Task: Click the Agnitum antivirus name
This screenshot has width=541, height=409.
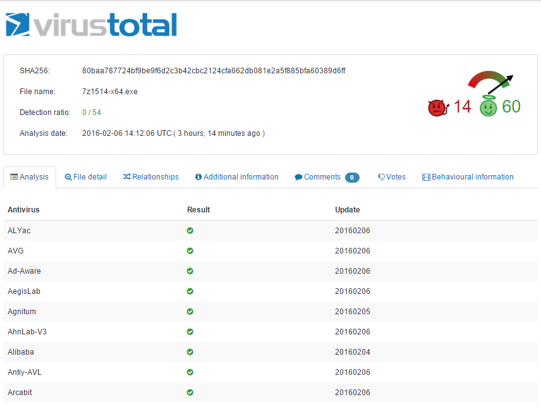Action: point(21,312)
